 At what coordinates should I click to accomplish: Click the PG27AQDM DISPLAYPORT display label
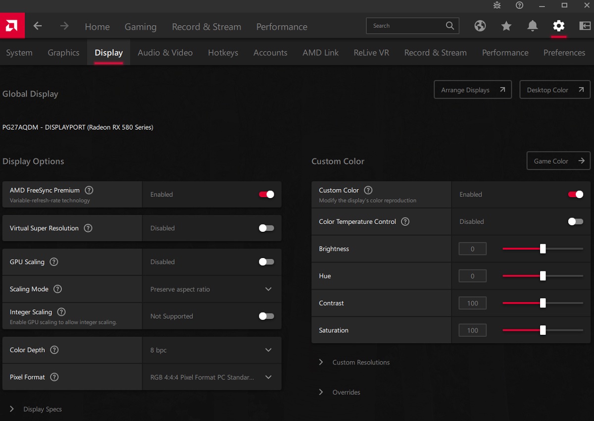pos(78,127)
